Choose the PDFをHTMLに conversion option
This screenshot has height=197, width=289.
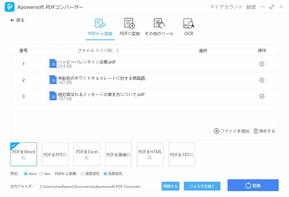(150, 154)
